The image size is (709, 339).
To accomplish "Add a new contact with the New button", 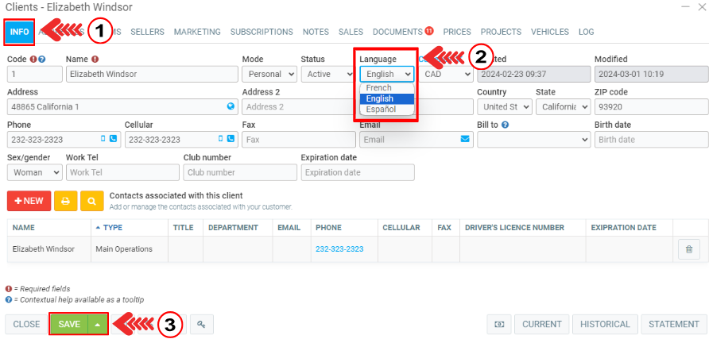I will pos(29,202).
